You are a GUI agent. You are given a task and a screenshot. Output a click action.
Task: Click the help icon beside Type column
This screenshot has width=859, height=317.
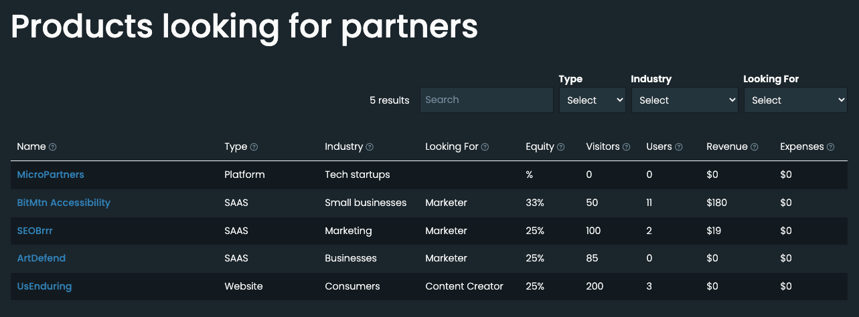pos(254,147)
